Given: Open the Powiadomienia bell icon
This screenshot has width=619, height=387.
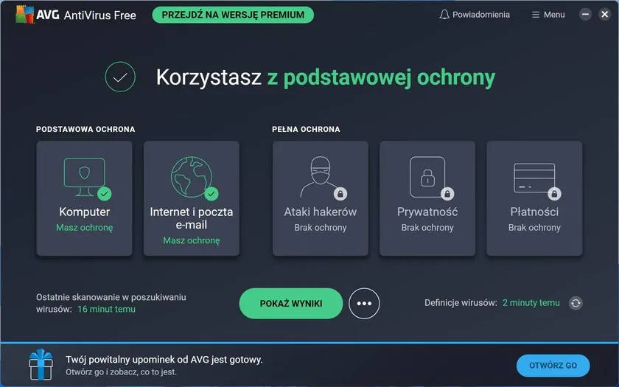Looking at the screenshot, I should pyautogui.click(x=444, y=15).
